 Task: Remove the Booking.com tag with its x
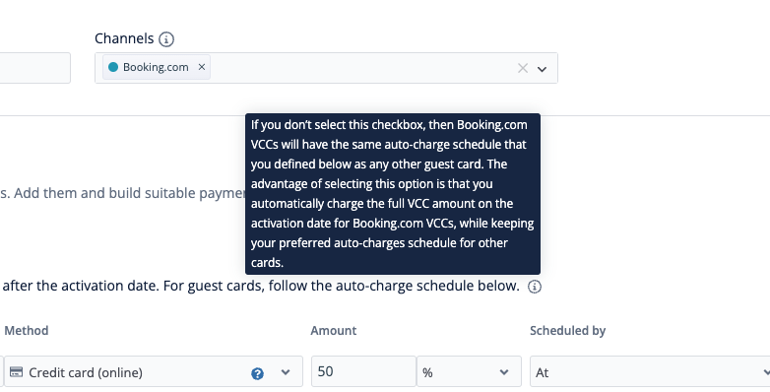point(201,67)
